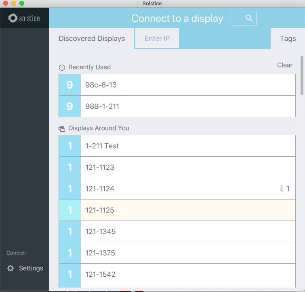Choose display 121-1124

[x=177, y=189]
